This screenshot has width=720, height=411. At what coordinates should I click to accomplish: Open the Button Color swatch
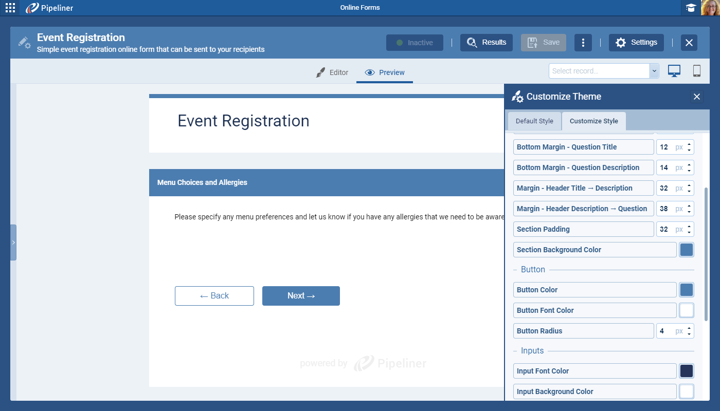(x=687, y=290)
